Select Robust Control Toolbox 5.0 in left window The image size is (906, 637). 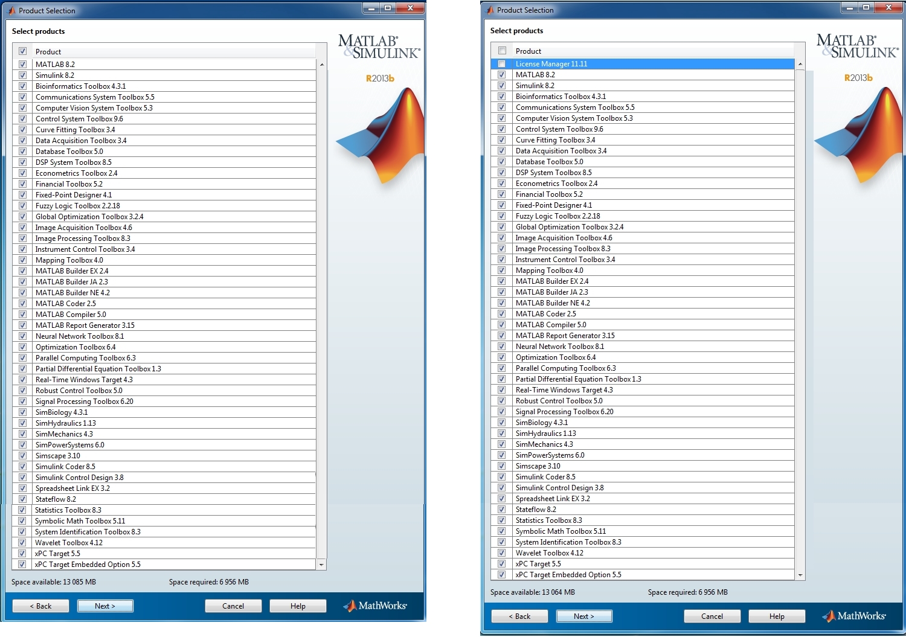tap(164, 391)
